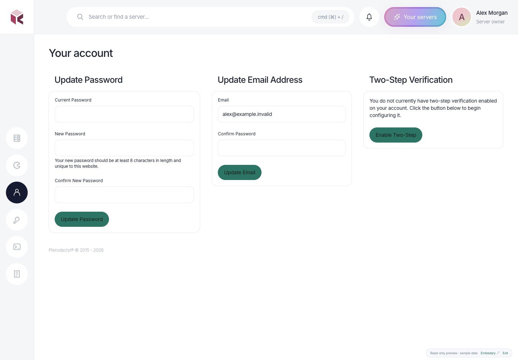Click the search magnifier icon
518x360 pixels.
pyautogui.click(x=80, y=17)
